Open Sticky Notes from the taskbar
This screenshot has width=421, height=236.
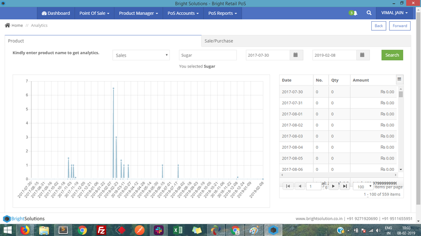(197, 230)
